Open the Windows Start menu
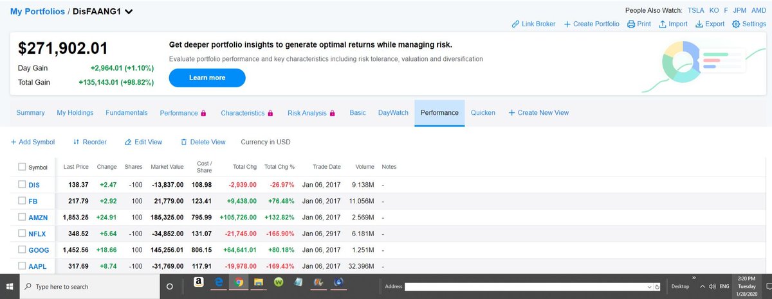This screenshot has height=299, width=772. (x=10, y=286)
